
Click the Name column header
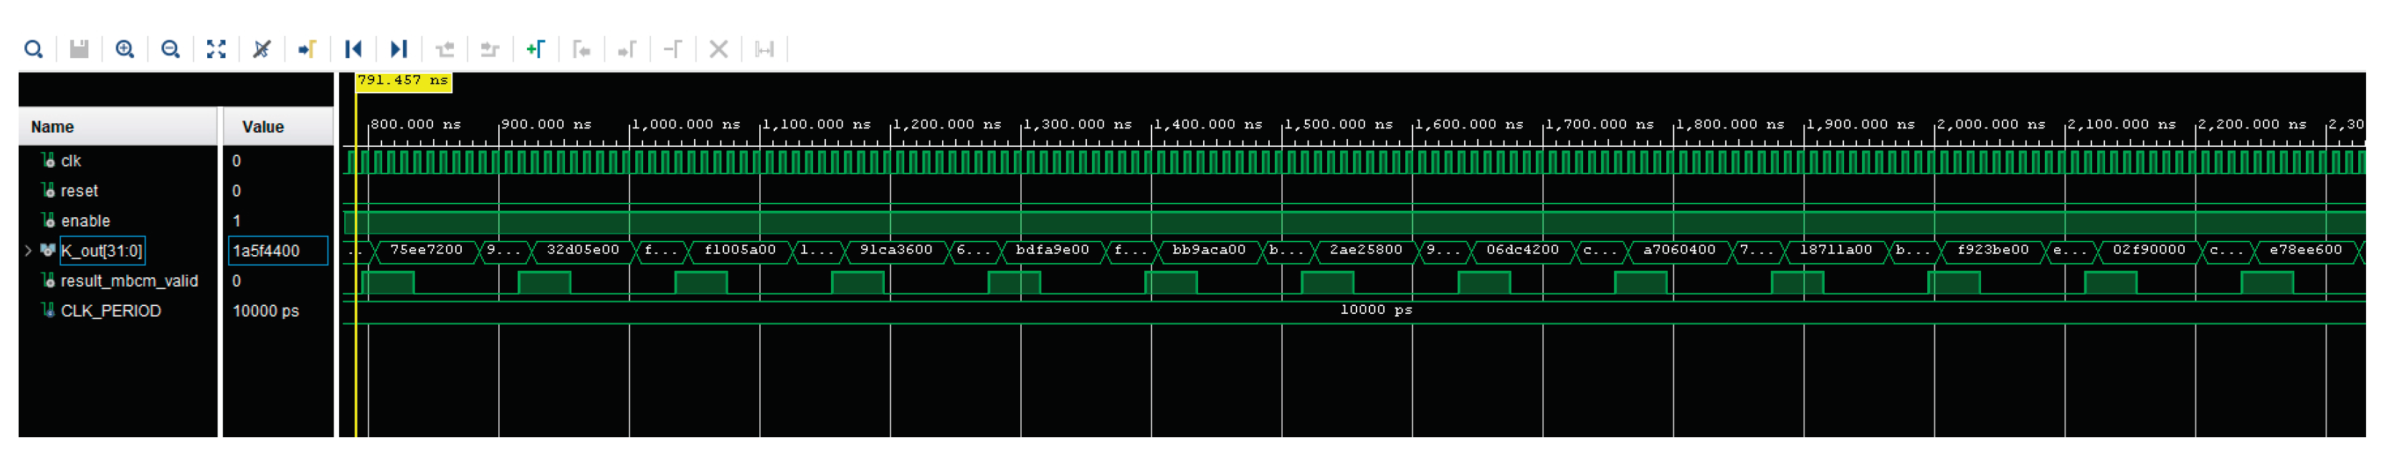coord(52,128)
